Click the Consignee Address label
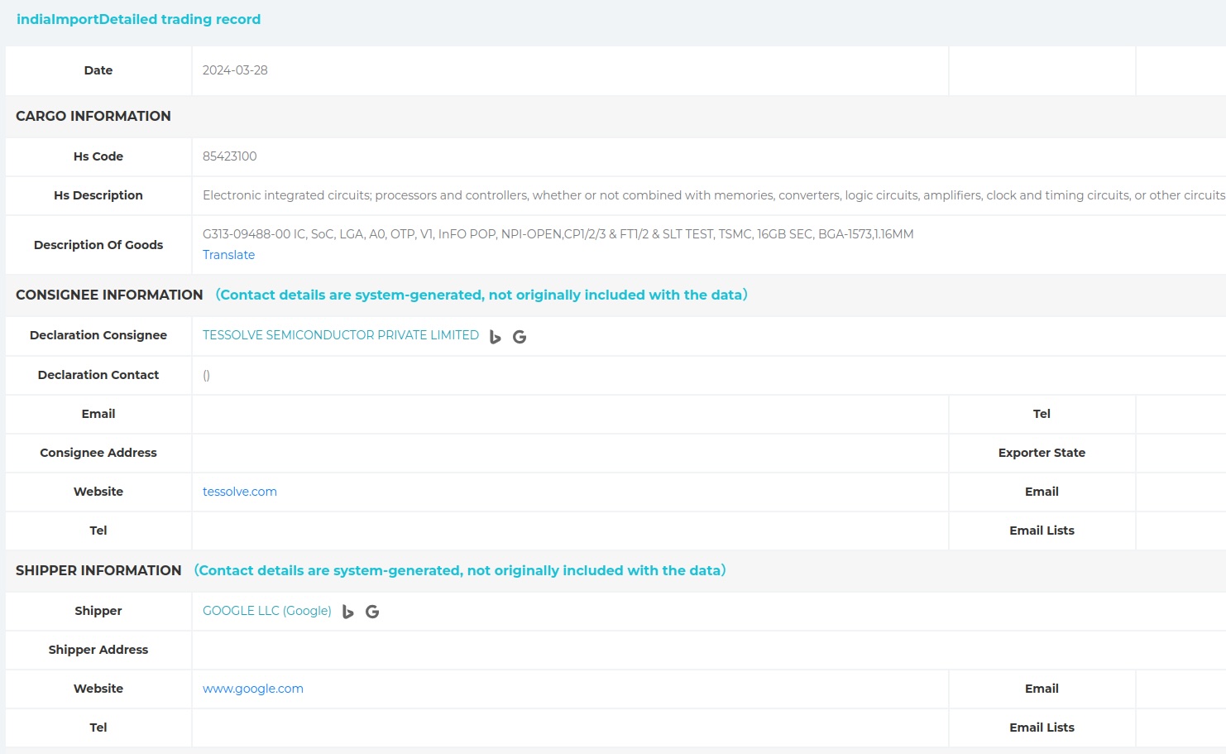Image resolution: width=1226 pixels, height=754 pixels. [x=98, y=453]
